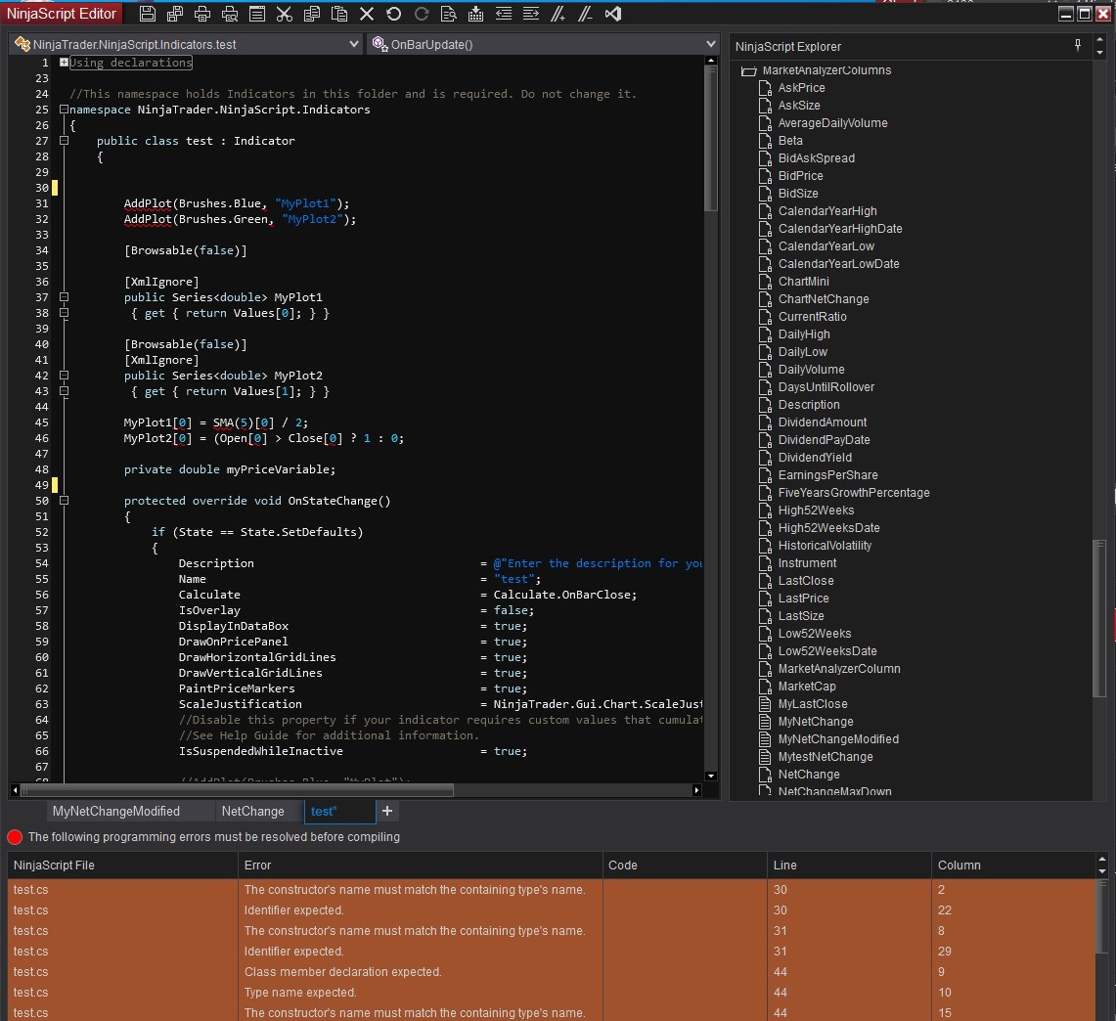This screenshot has width=1116, height=1021.
Task: Open script in Visual Studio via its icon
Action: 613,14
